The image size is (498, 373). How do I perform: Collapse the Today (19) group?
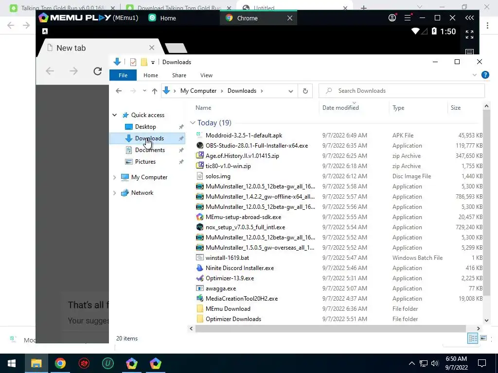pyautogui.click(x=193, y=123)
